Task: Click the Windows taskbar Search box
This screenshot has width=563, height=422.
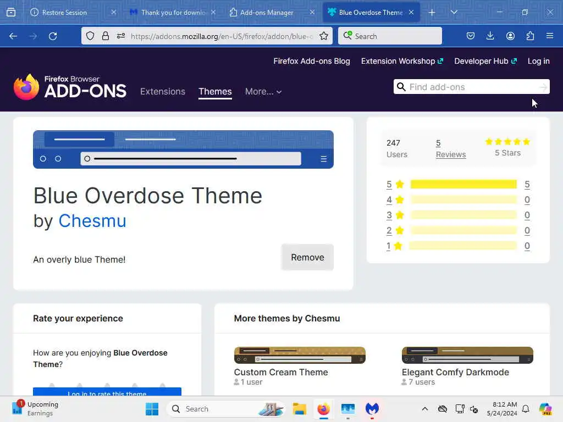Action: pos(225,409)
